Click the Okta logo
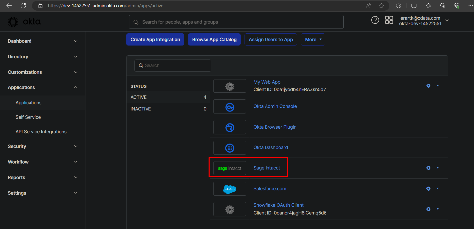 click(x=24, y=22)
